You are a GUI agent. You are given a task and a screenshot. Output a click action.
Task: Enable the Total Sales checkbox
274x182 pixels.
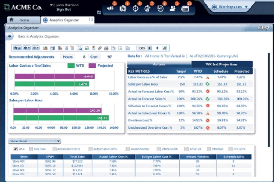[31, 149]
